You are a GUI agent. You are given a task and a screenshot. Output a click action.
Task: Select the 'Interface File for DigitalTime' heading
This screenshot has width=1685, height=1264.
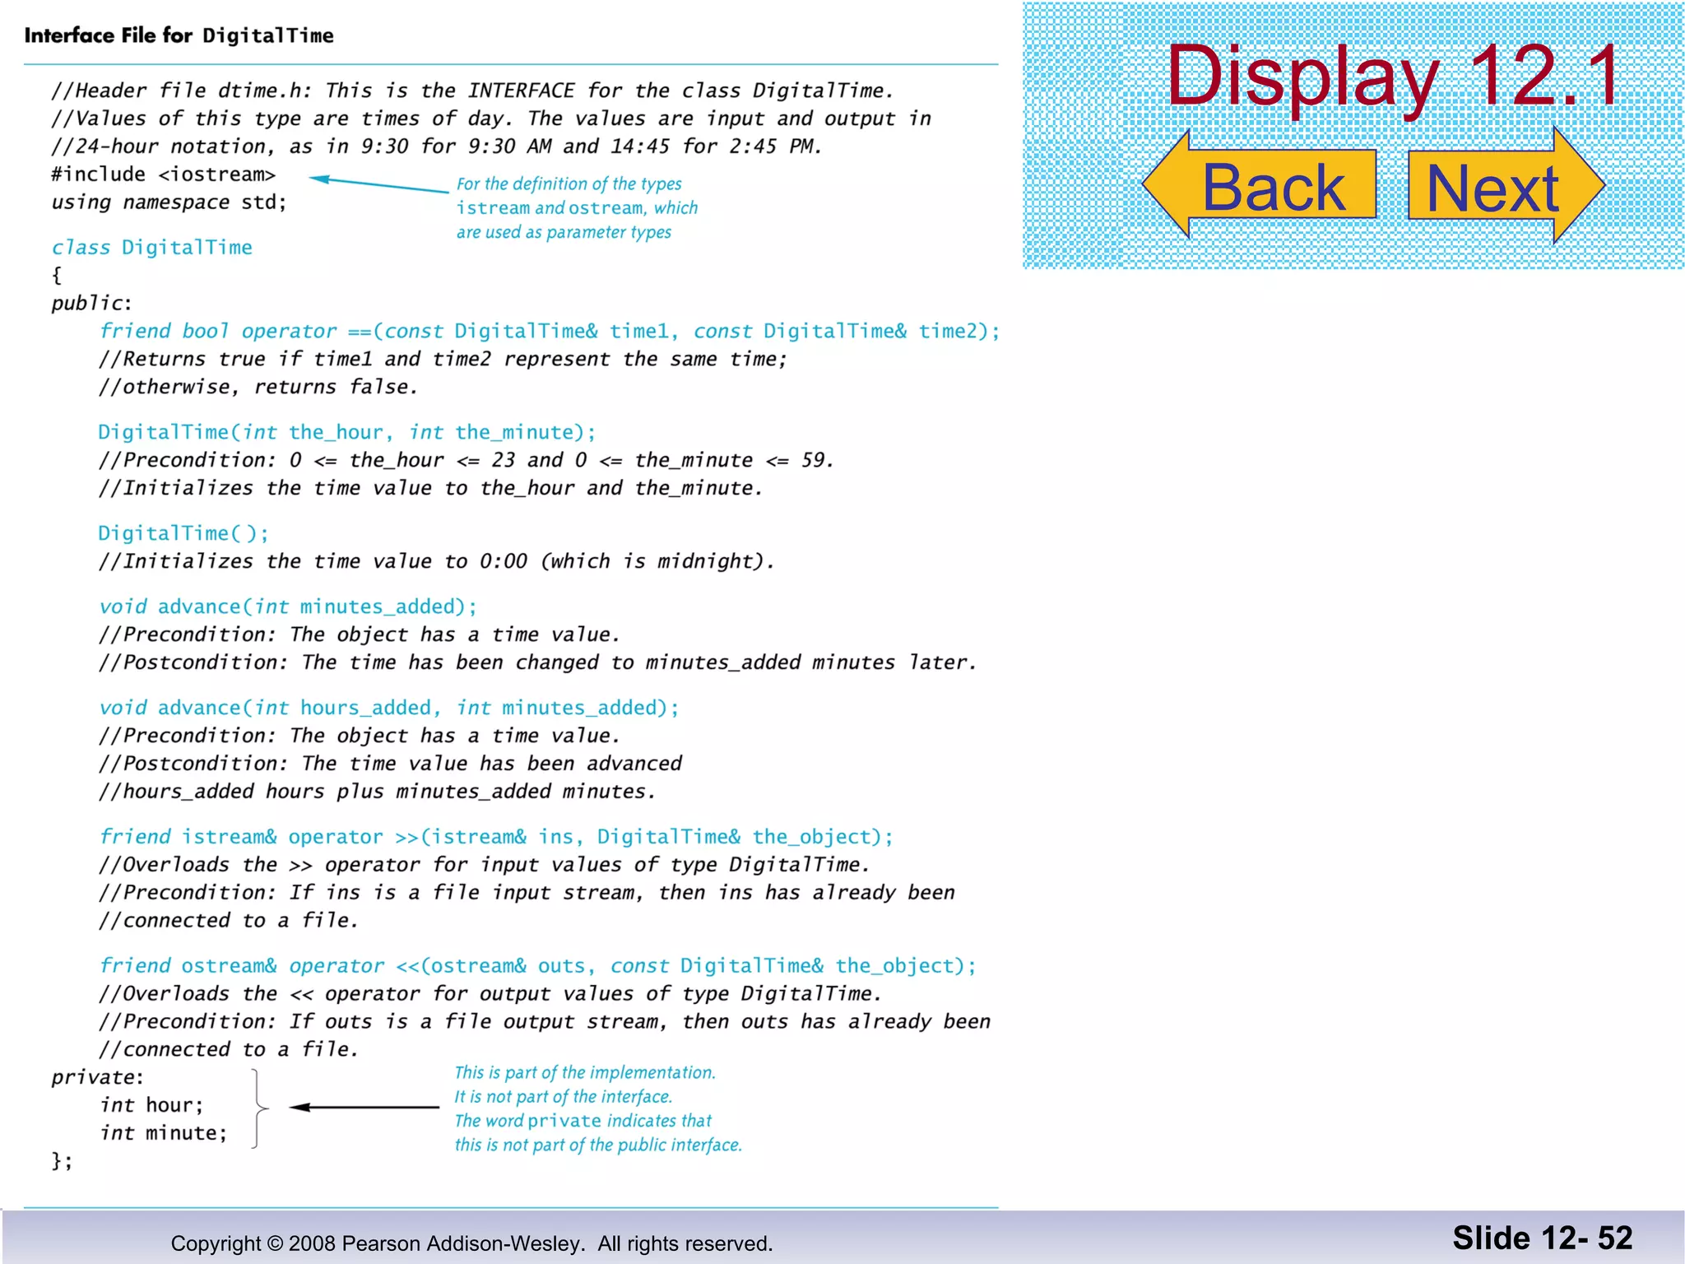click(179, 35)
